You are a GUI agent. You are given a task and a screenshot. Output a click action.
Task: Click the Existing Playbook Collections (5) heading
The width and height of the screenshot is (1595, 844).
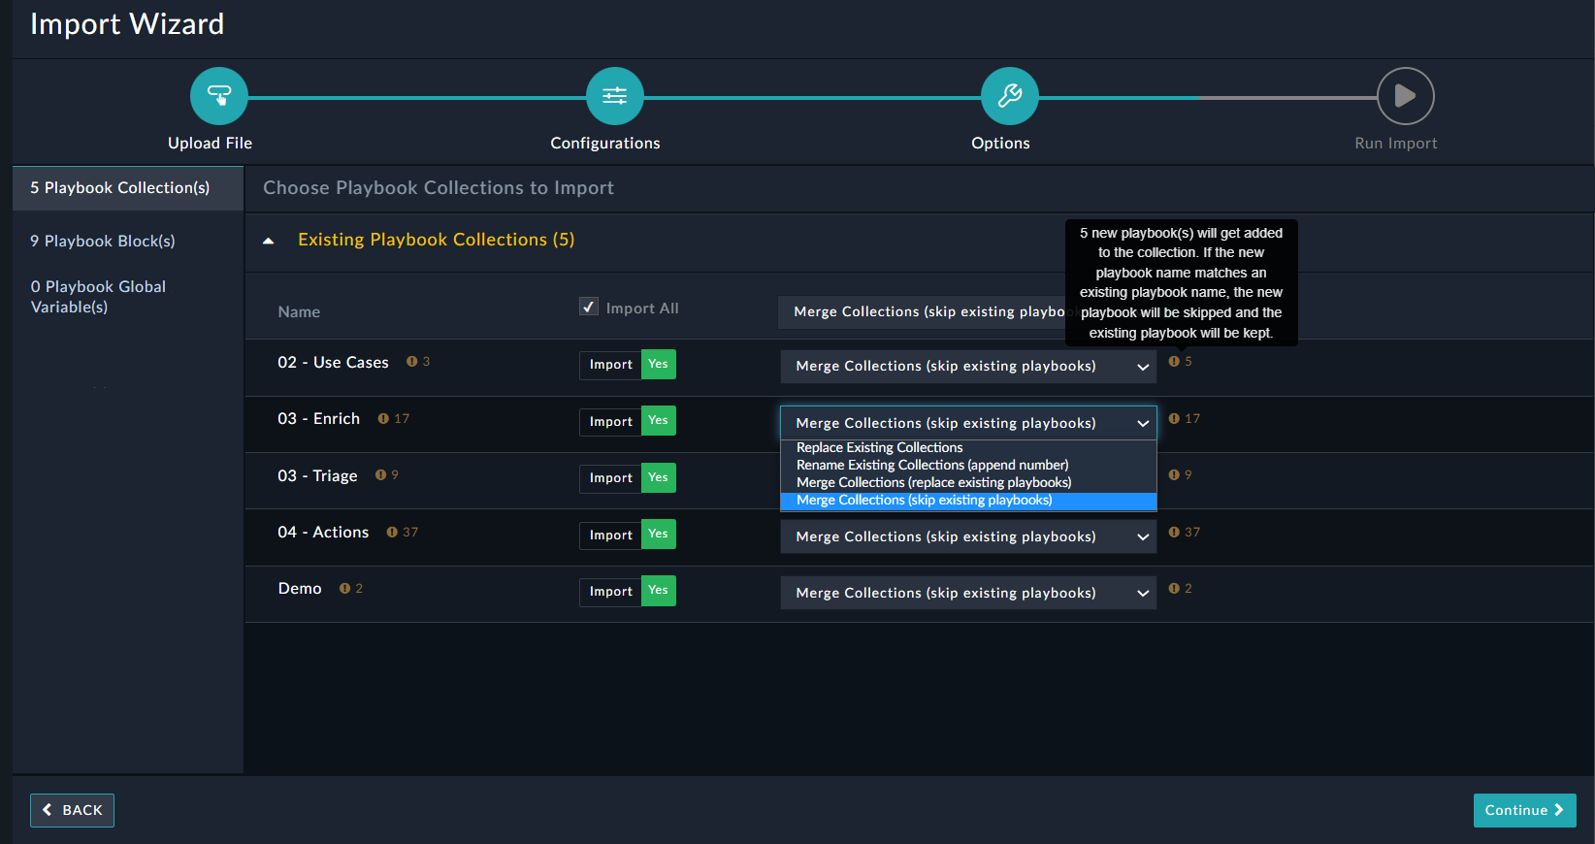(437, 240)
